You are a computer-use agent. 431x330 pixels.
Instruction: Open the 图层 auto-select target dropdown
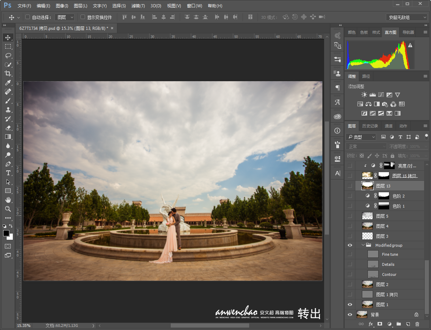coord(65,17)
